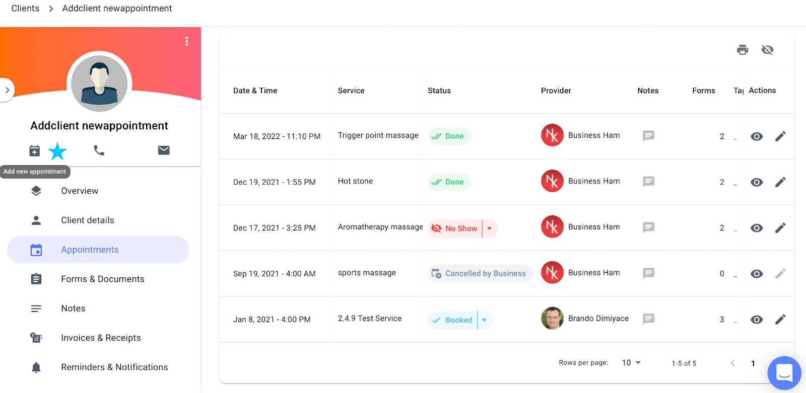806x393 pixels.
Task: Toggle the hidden columns crossed-eye icon
Action: (x=767, y=50)
